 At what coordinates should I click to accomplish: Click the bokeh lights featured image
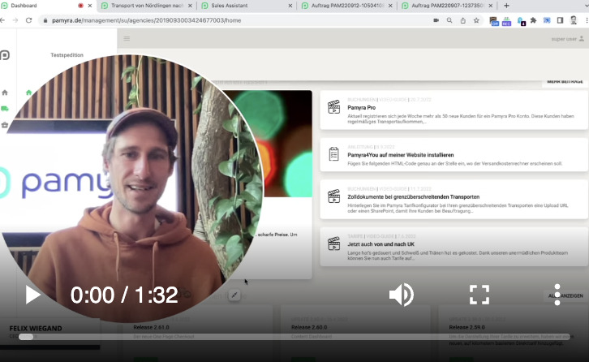[287, 144]
